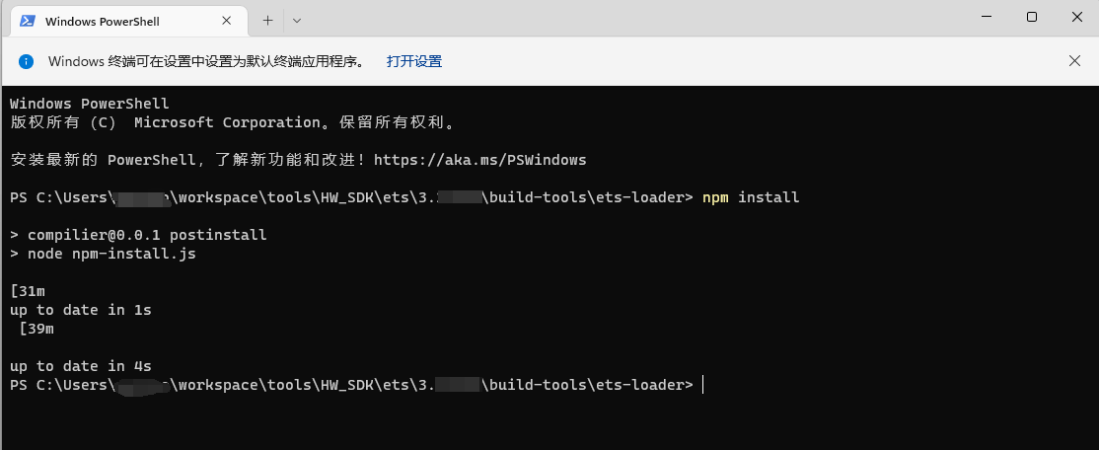Click the Microsoft Corporation copyright line
The image size is (1099, 450).
232,122
